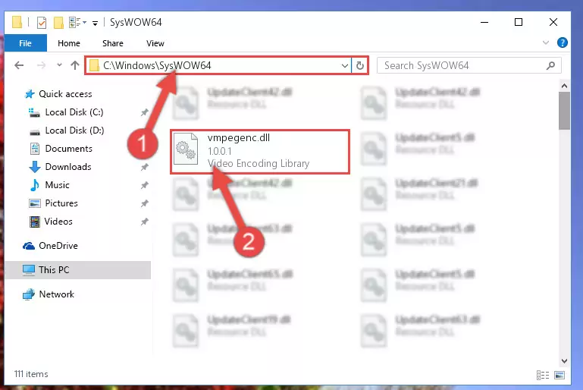The height and width of the screenshot is (390, 583).
Task: Click the Videos filmstrip icon
Action: tap(35, 222)
